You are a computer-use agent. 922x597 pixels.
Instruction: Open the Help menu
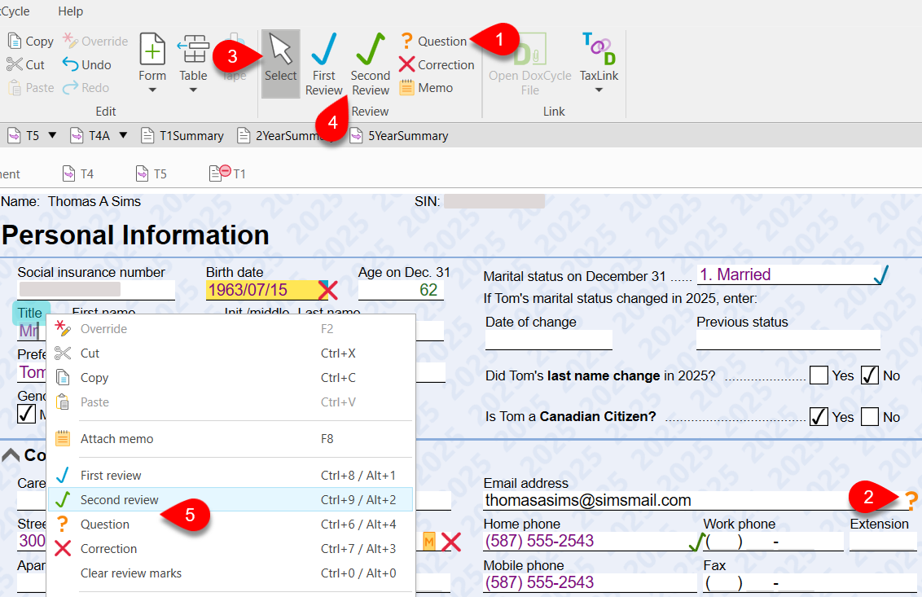coord(71,11)
